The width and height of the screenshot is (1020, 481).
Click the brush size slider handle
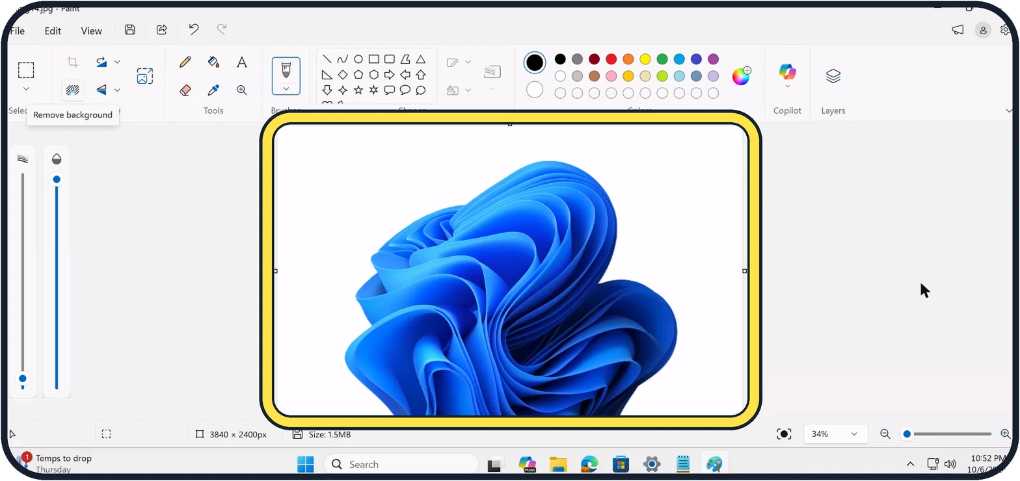pos(23,378)
